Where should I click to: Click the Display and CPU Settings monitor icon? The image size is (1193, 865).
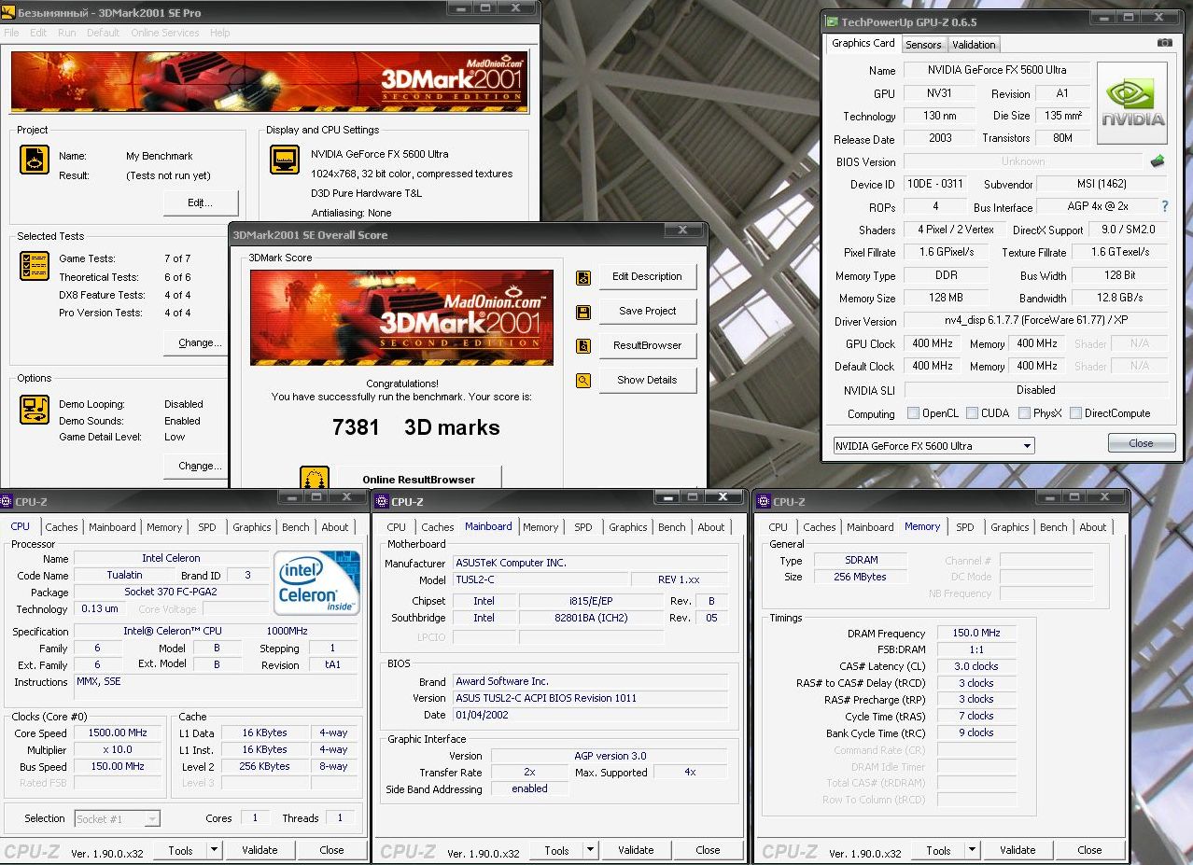pos(285,160)
